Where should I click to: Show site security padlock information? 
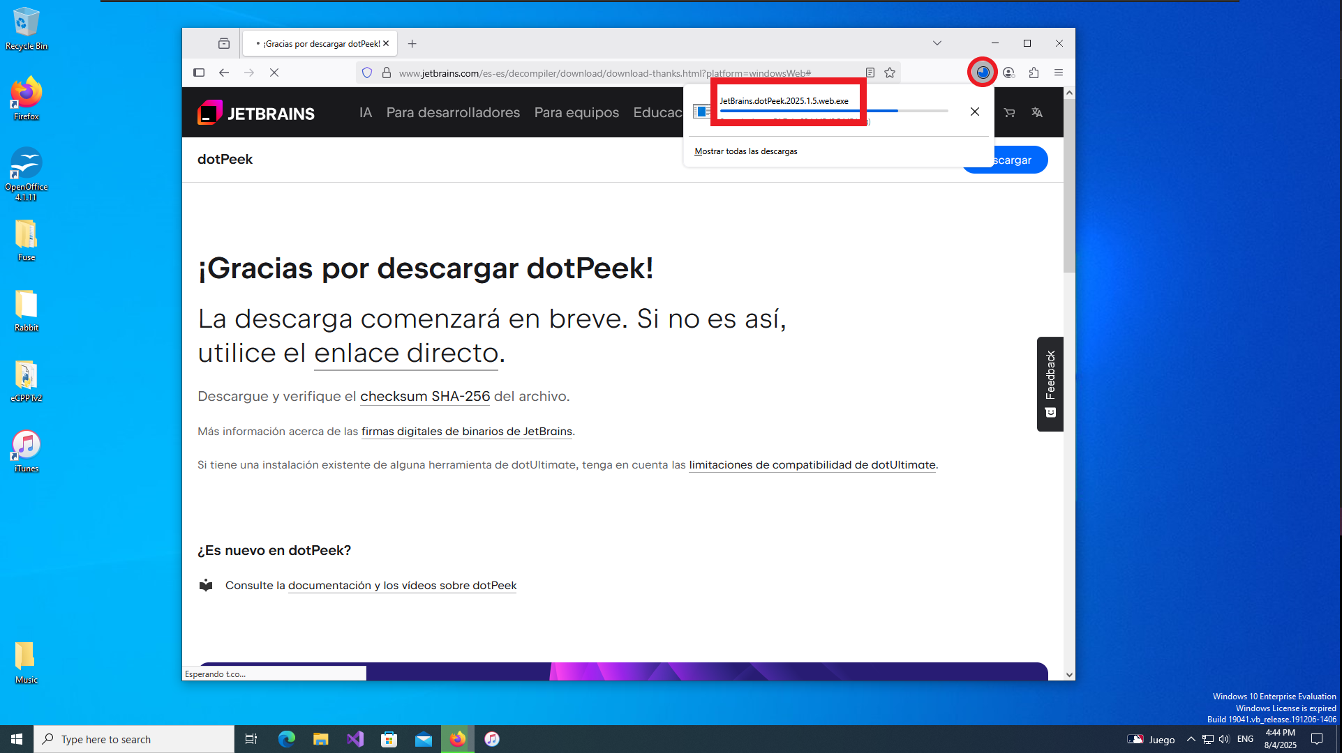coord(387,73)
